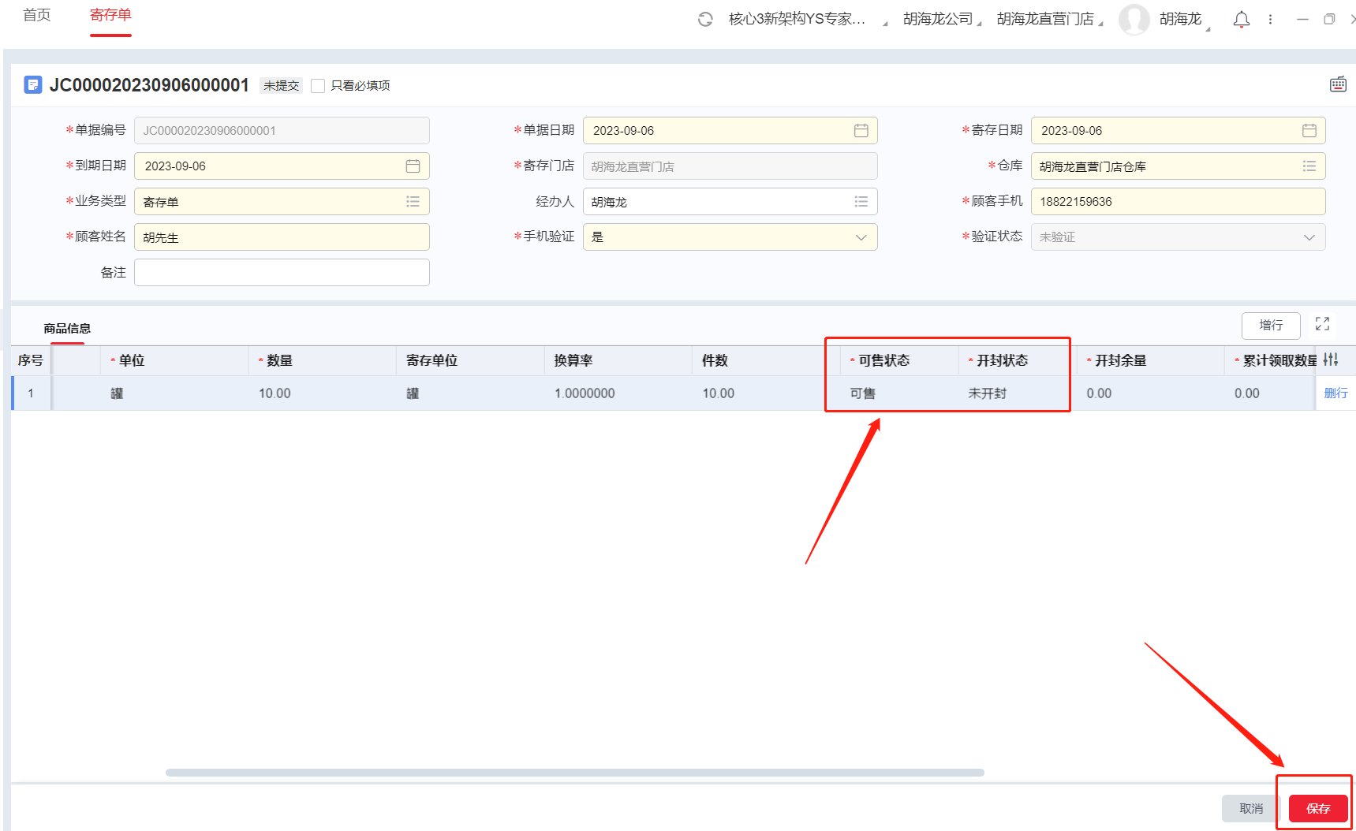
Task: Click the 顾客手机 field 18822159636
Action: (1178, 202)
